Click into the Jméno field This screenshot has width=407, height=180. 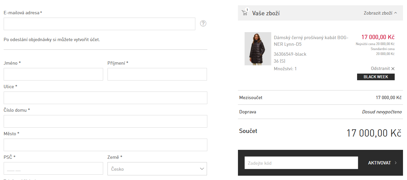pyautogui.click(x=53, y=74)
